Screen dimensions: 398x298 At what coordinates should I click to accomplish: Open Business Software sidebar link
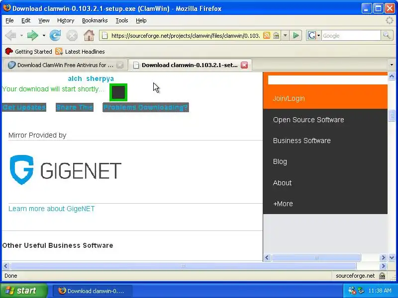pos(302,141)
